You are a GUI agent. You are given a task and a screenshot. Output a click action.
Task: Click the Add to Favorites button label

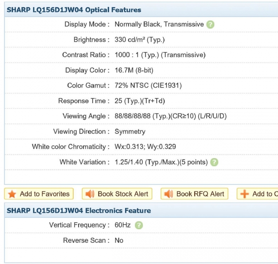pyautogui.click(x=45, y=194)
